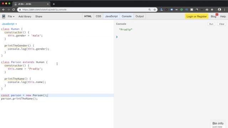The width and height of the screenshot is (228, 128).
Task: Click Login or Register button
Action: click(x=197, y=16)
